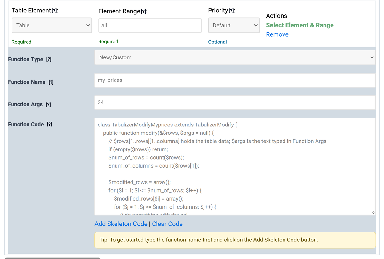Screen dimensions: 384x259
Task: Open help for Table Element
Action: coord(55,11)
